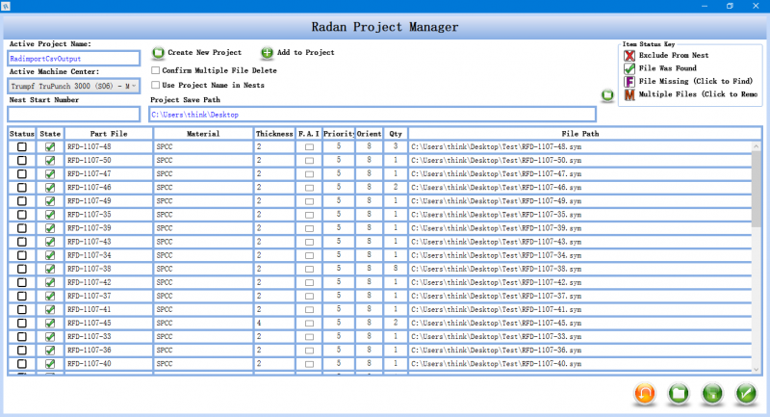Click the red X Exclude From Nest icon
Screen dimensions: 770x417
[x=629, y=56]
